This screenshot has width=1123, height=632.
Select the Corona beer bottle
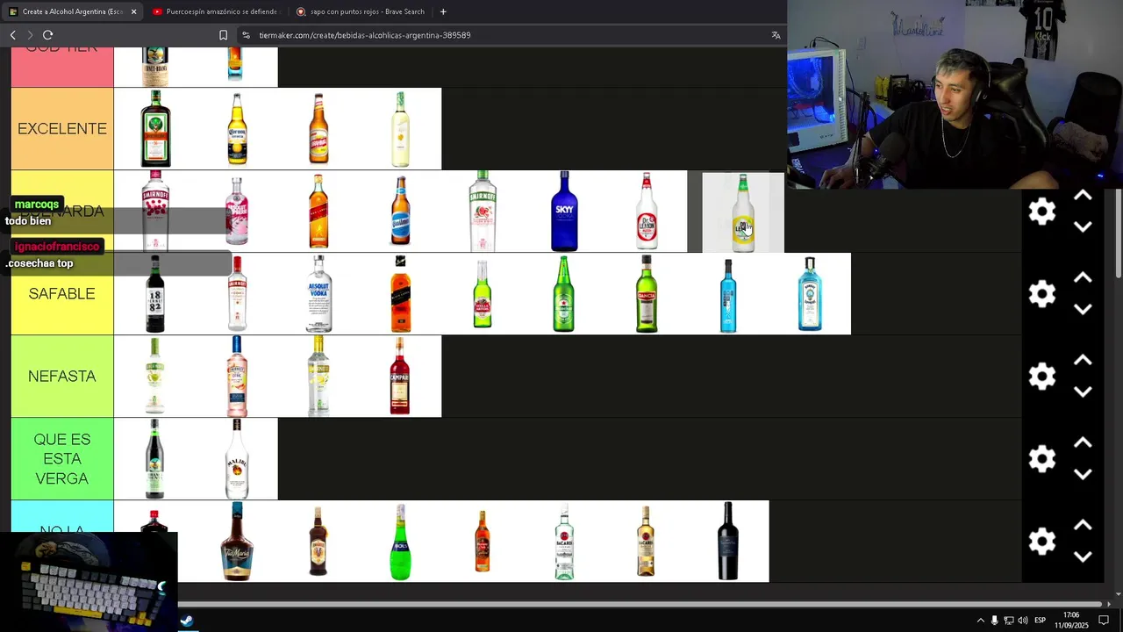point(237,129)
